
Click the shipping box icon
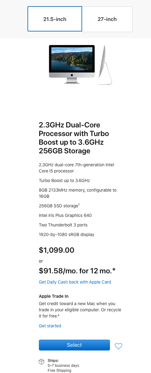(42, 362)
